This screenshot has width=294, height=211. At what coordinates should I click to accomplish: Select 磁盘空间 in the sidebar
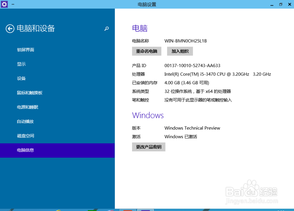tap(25, 136)
